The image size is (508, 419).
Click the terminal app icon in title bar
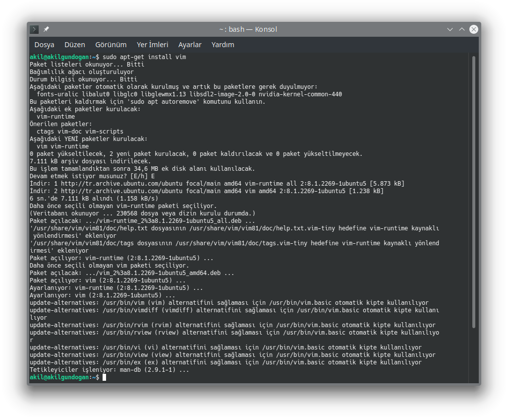34,29
